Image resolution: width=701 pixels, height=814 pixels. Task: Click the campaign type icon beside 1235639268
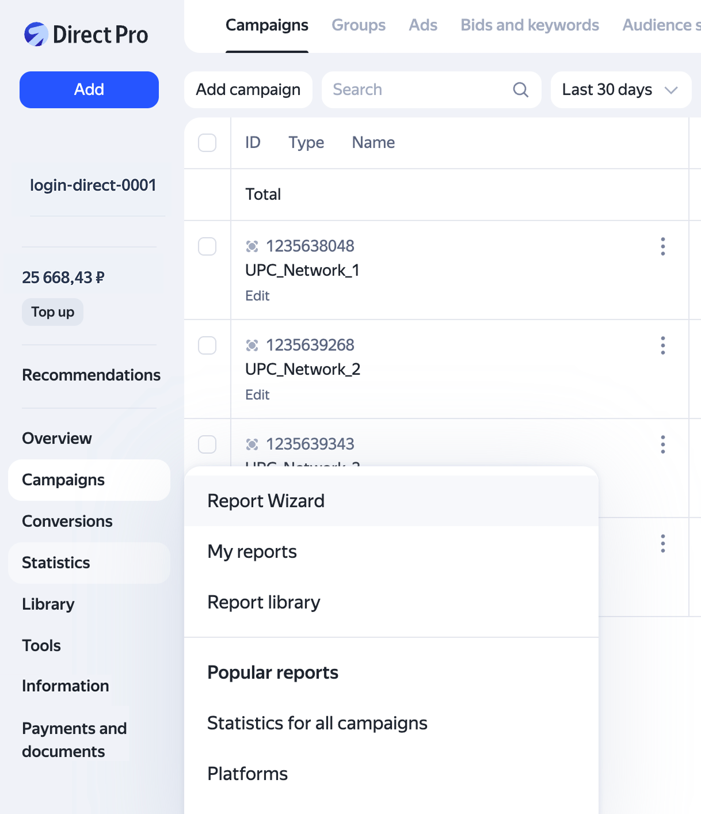click(x=252, y=345)
